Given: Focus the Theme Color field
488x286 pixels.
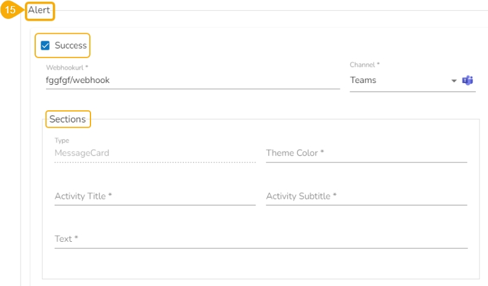Looking at the screenshot, I should 366,153.
